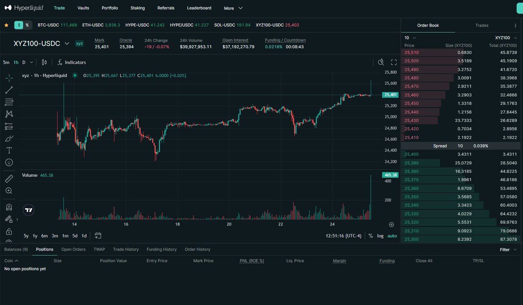Select the D timeframe

24,62
